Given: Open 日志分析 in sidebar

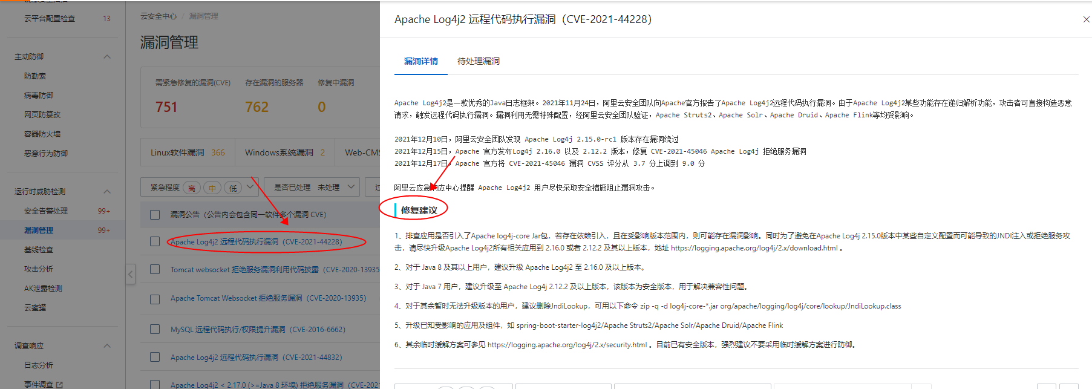Looking at the screenshot, I should click(x=39, y=365).
